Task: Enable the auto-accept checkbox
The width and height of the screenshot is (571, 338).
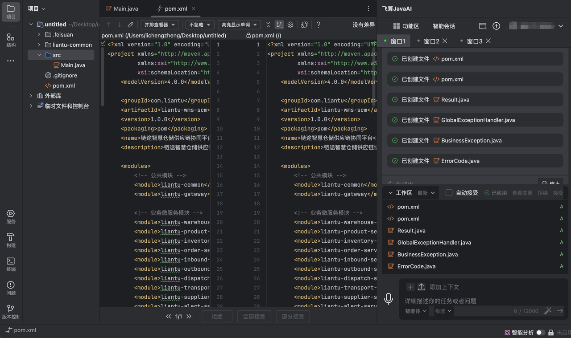Action: (449, 193)
